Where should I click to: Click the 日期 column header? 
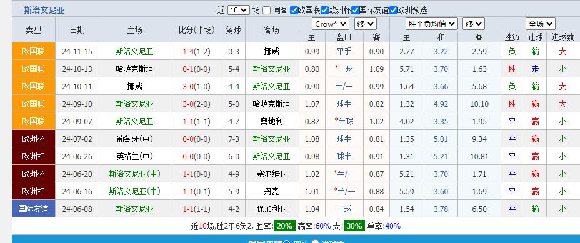[x=77, y=30]
